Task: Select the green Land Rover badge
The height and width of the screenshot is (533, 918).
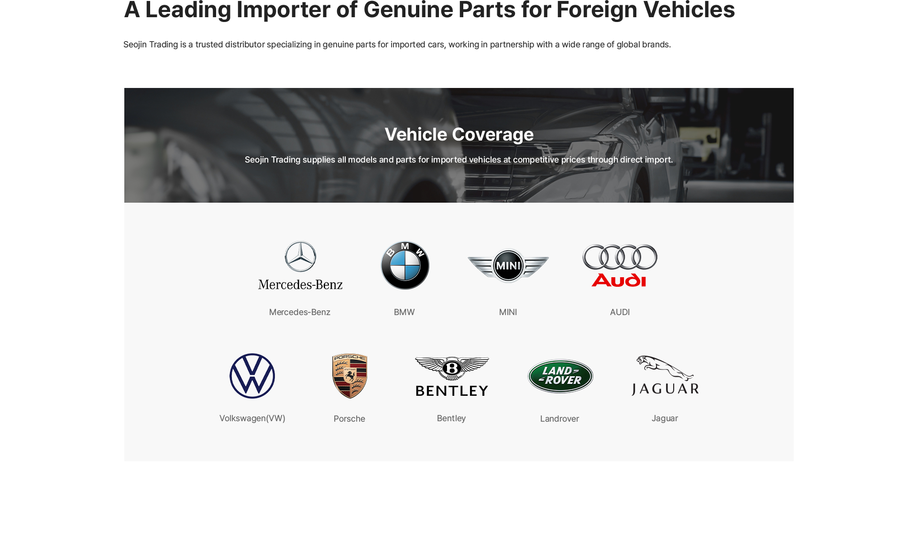Action: 560,376
